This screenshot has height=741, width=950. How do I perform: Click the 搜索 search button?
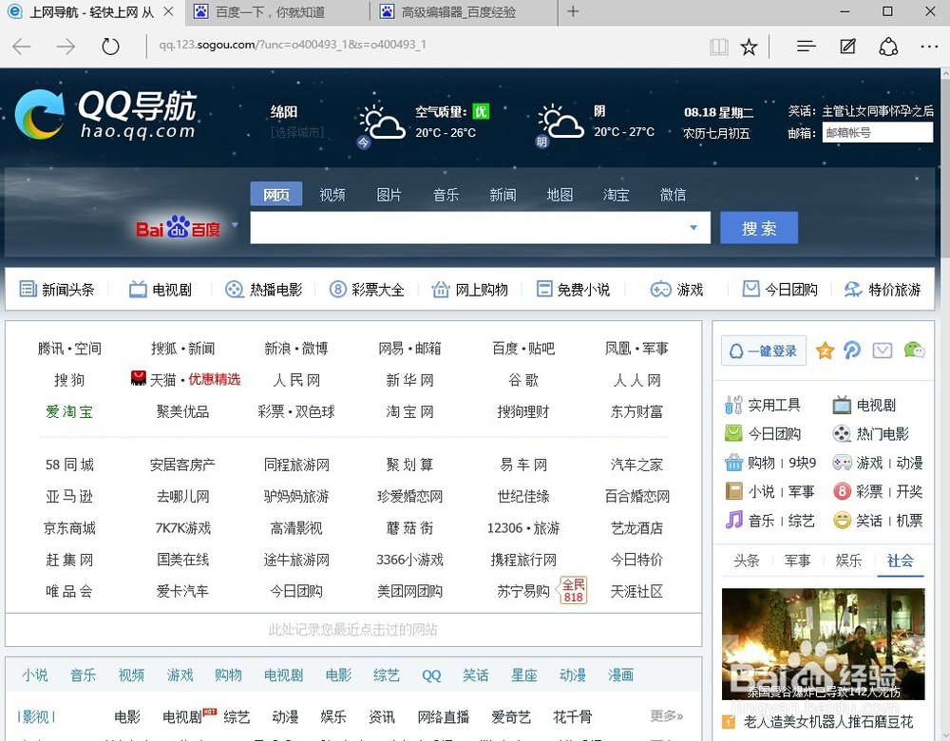pos(758,228)
